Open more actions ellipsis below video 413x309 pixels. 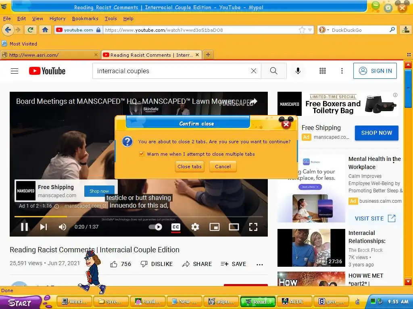pos(260,265)
